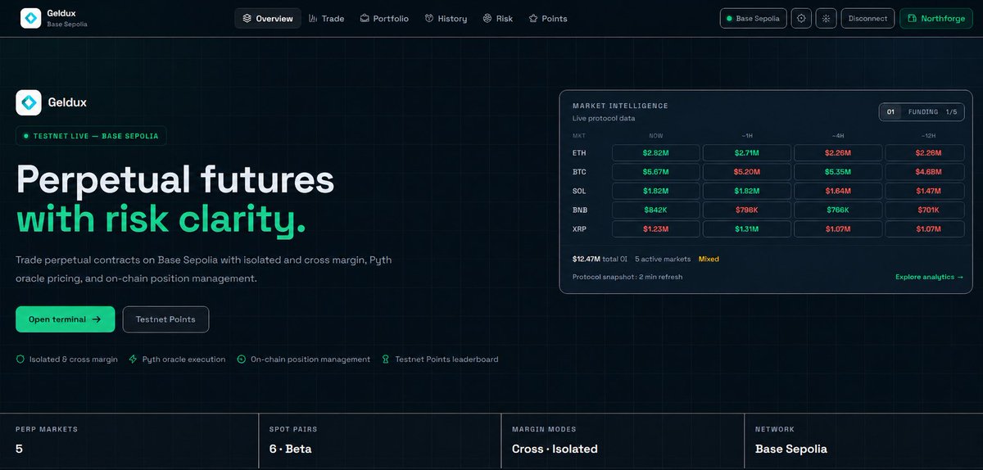Open the Points tab

548,18
